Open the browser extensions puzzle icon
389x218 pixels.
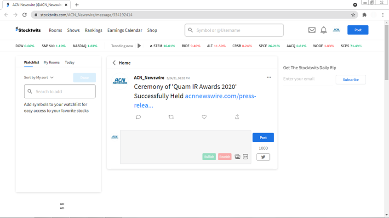coord(364,15)
